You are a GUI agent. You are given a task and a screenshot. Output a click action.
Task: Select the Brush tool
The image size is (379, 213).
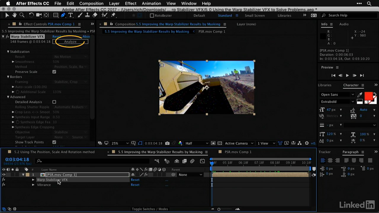tap(80, 15)
